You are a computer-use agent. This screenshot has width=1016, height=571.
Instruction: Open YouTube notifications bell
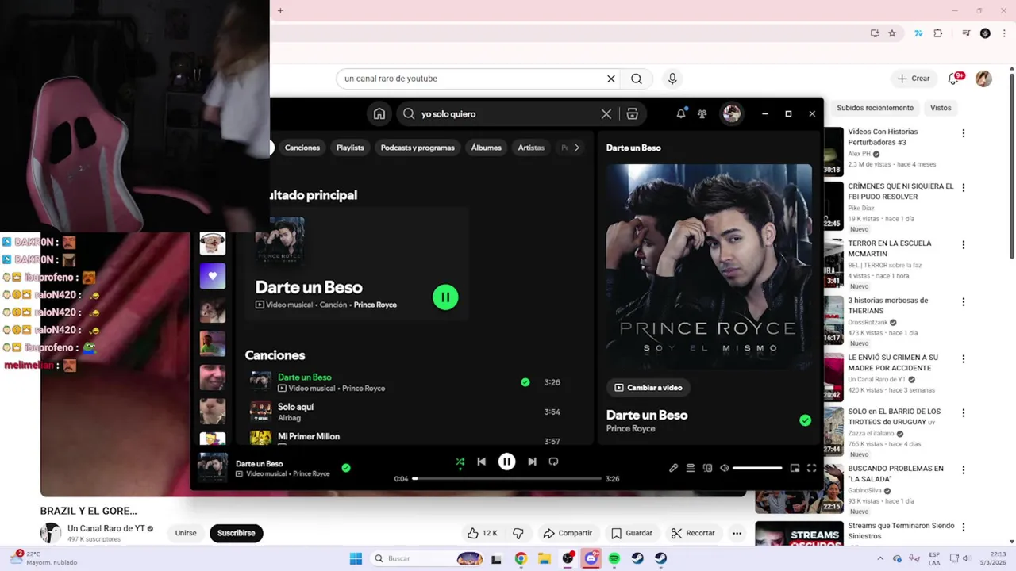pos(954,79)
